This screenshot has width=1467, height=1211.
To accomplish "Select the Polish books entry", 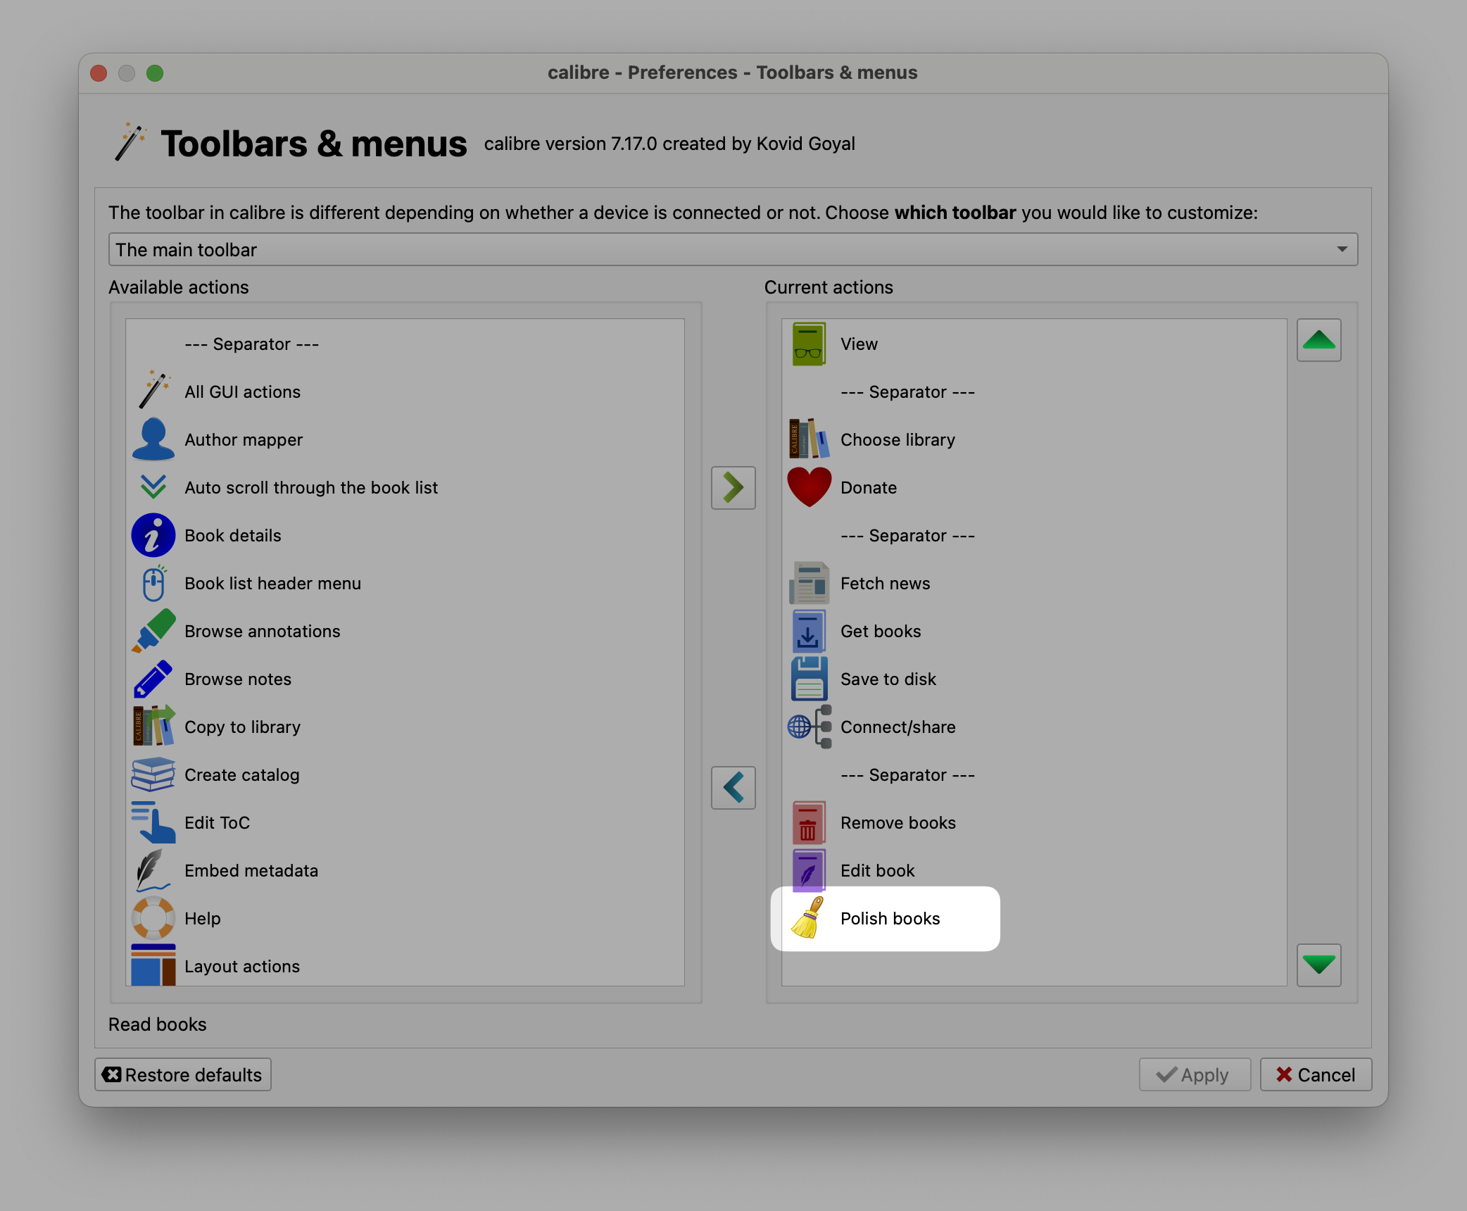I will (890, 919).
